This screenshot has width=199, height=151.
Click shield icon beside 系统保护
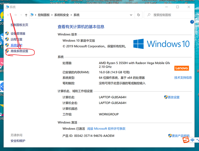point(7,45)
